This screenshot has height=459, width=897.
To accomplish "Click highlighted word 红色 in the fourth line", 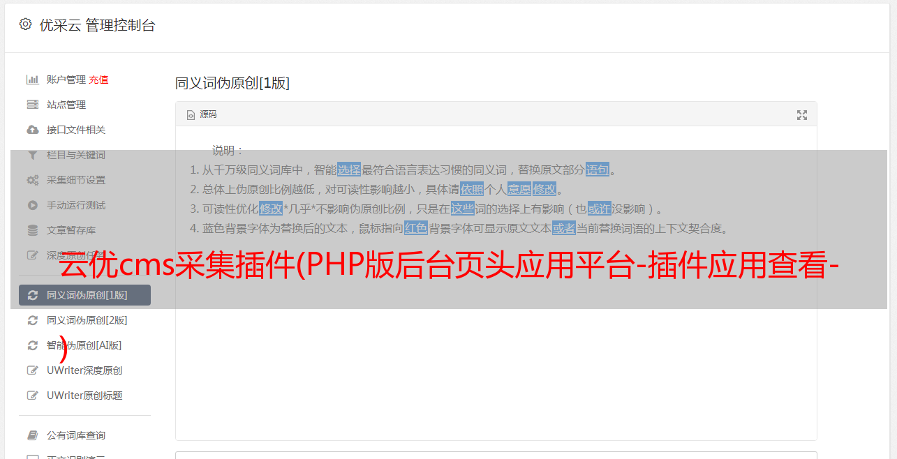I will pos(415,228).
